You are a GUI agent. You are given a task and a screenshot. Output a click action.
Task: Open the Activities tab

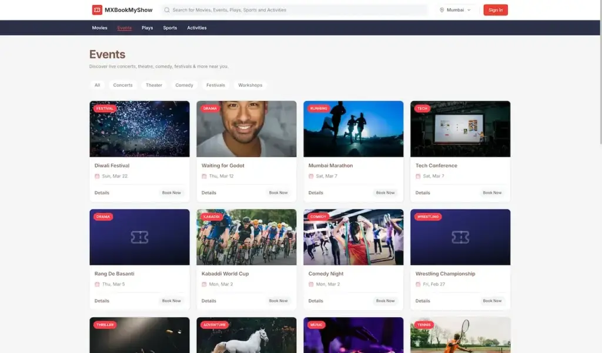point(196,28)
